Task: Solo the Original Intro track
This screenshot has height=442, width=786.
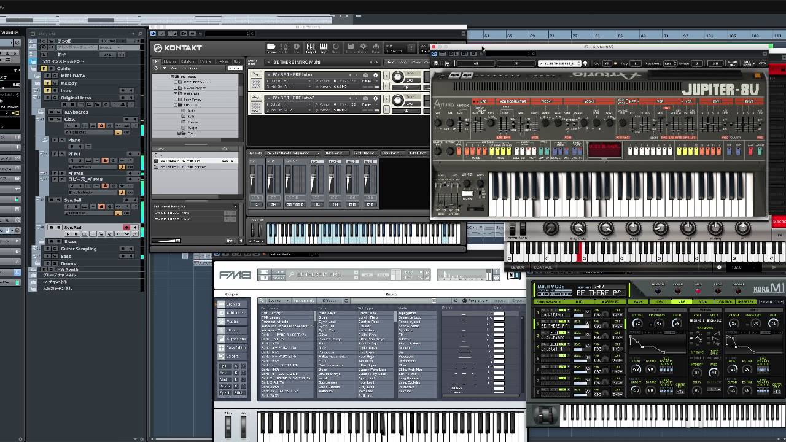Action: coord(55,98)
